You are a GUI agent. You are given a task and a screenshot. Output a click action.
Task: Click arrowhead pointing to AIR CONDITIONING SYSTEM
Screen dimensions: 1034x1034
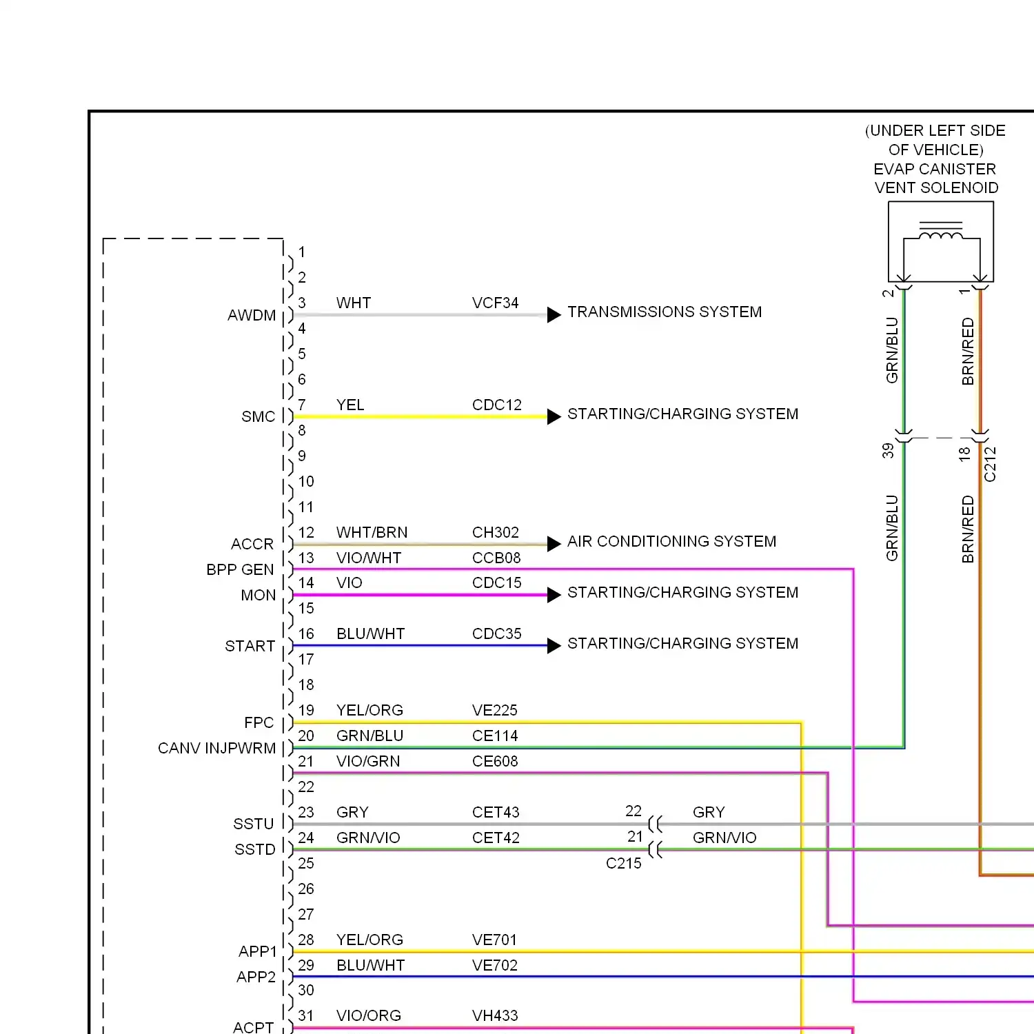pos(554,545)
